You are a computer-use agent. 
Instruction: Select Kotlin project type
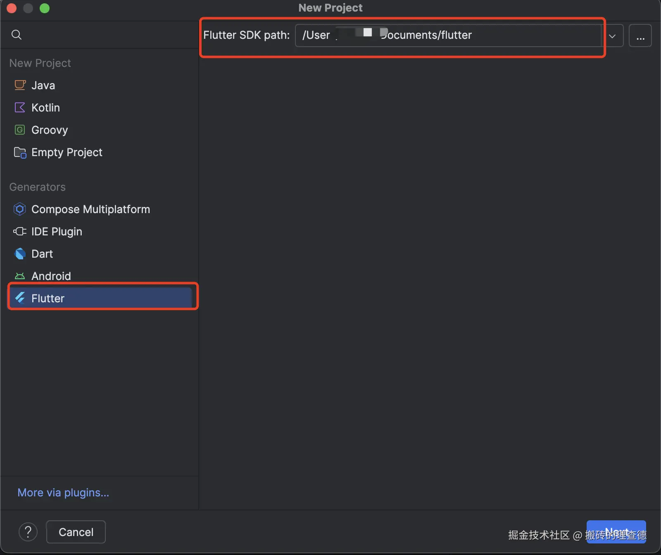[x=99, y=107]
